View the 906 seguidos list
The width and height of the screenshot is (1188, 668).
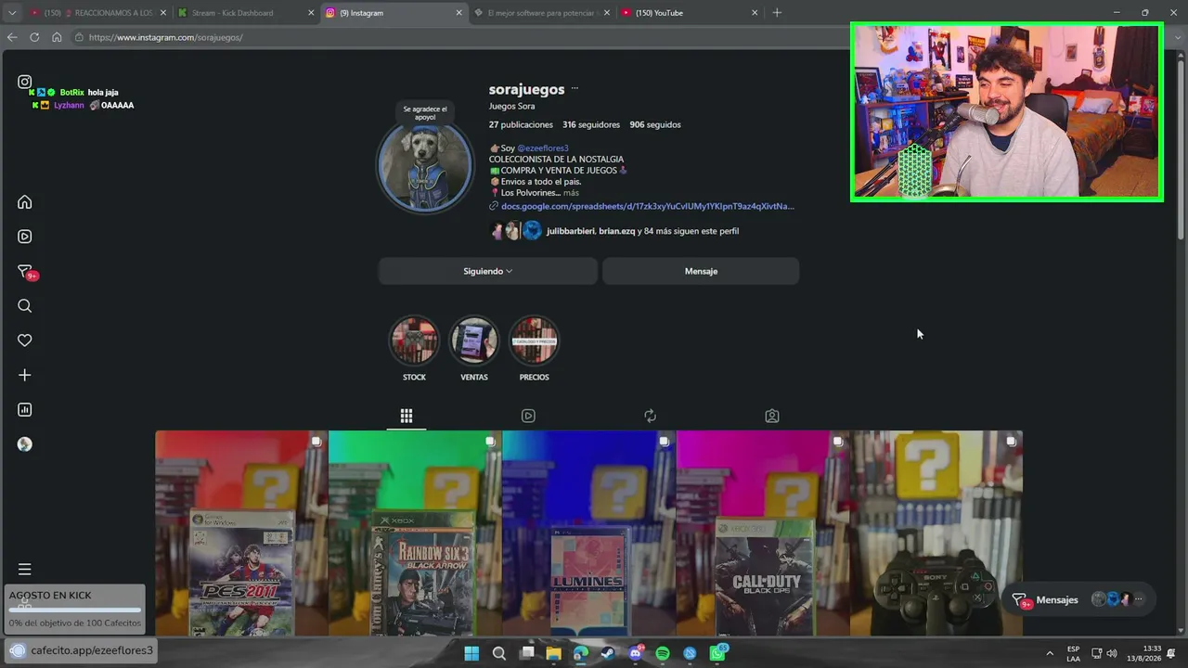pos(655,124)
